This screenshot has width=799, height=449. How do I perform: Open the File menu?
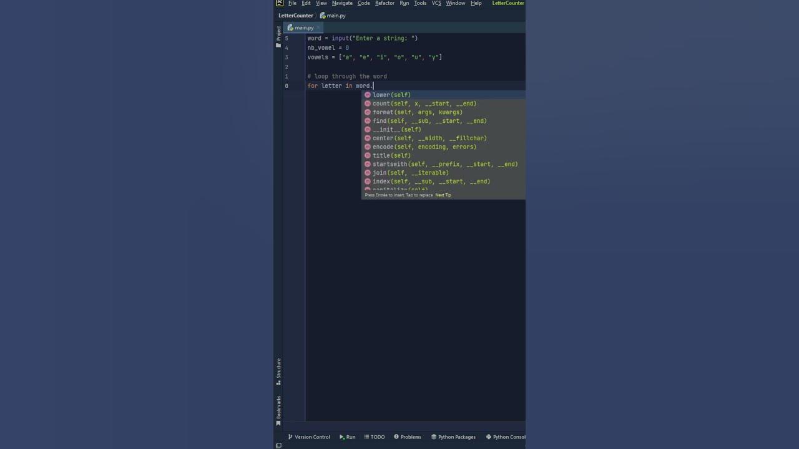292,3
